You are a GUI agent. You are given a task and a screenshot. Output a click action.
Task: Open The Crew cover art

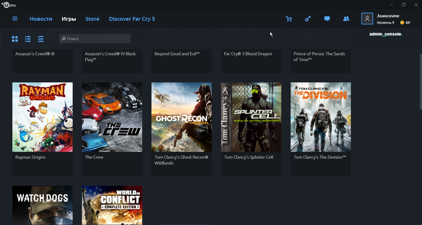112,117
